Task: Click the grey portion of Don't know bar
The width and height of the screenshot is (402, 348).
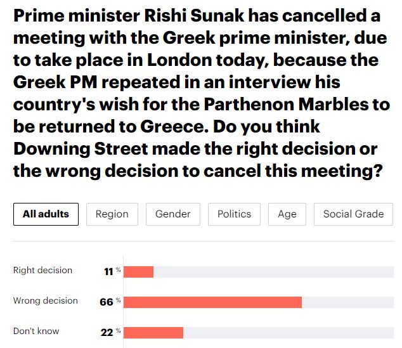Action: 289,332
